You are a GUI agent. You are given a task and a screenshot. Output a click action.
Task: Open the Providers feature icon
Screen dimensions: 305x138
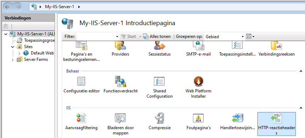(121, 45)
